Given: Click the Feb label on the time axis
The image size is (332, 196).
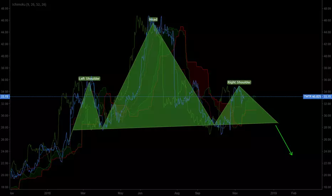Looking at the screenshot, I should (x=294, y=193).
